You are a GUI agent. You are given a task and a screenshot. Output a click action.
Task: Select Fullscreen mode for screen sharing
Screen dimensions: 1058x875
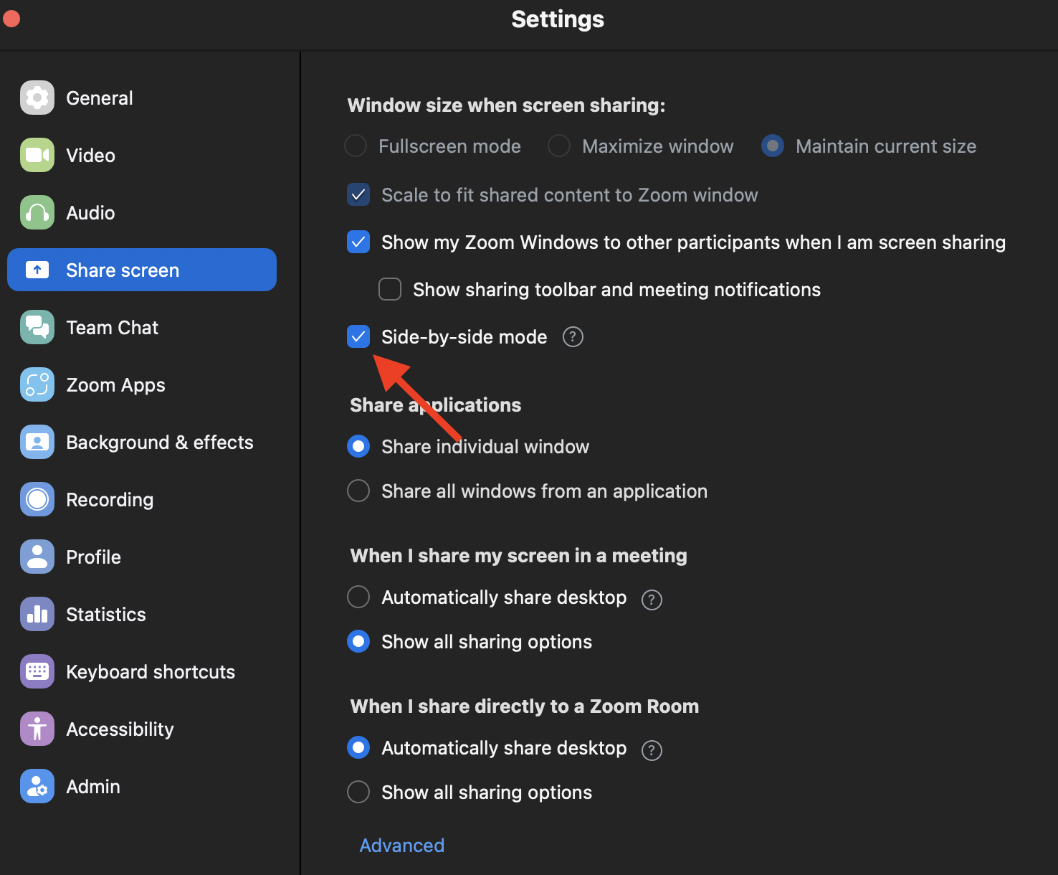pos(355,146)
